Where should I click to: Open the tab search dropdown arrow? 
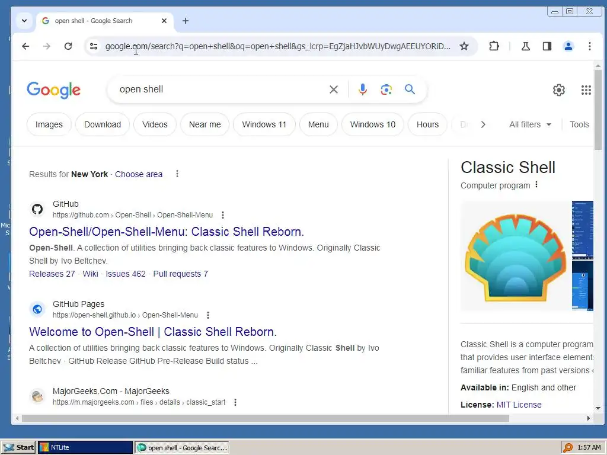click(x=24, y=21)
